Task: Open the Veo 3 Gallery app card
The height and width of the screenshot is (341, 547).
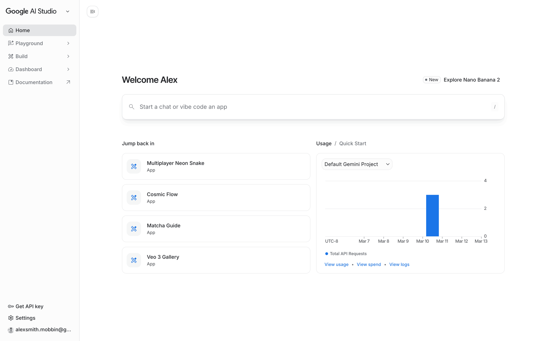Action: click(216, 260)
